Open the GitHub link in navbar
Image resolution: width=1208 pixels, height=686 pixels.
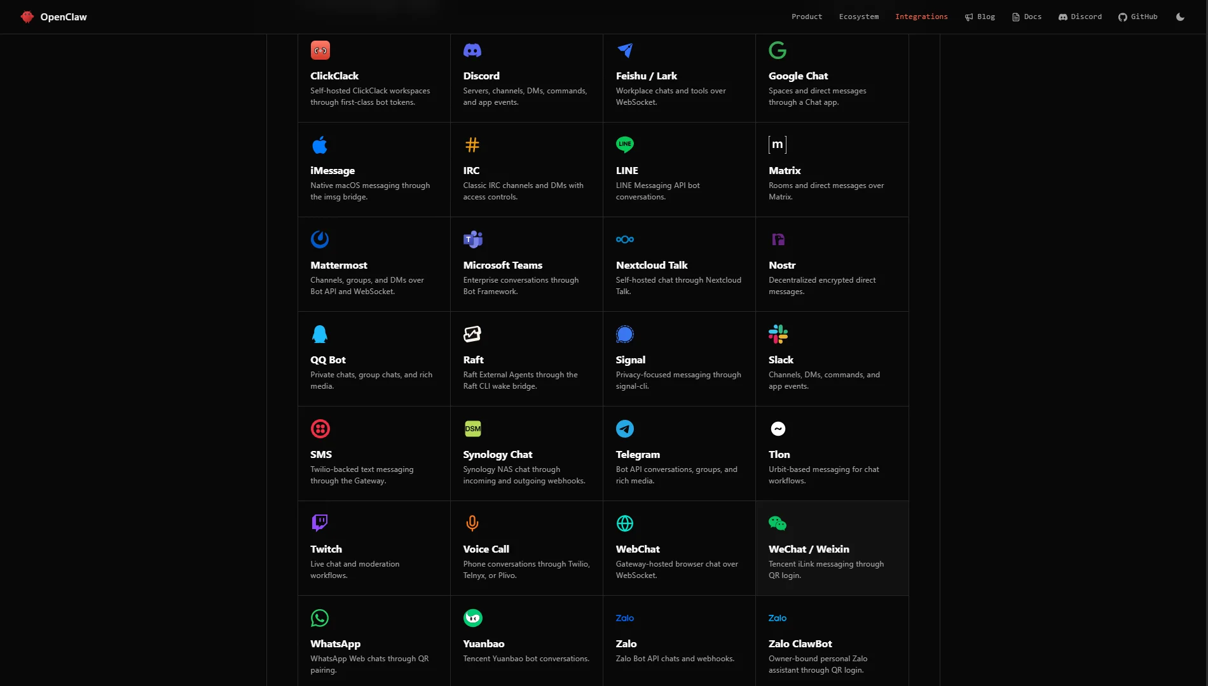1138,17
